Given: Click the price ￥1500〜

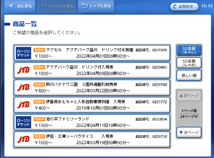Looking at the screenshot, I should (x=43, y=125).
